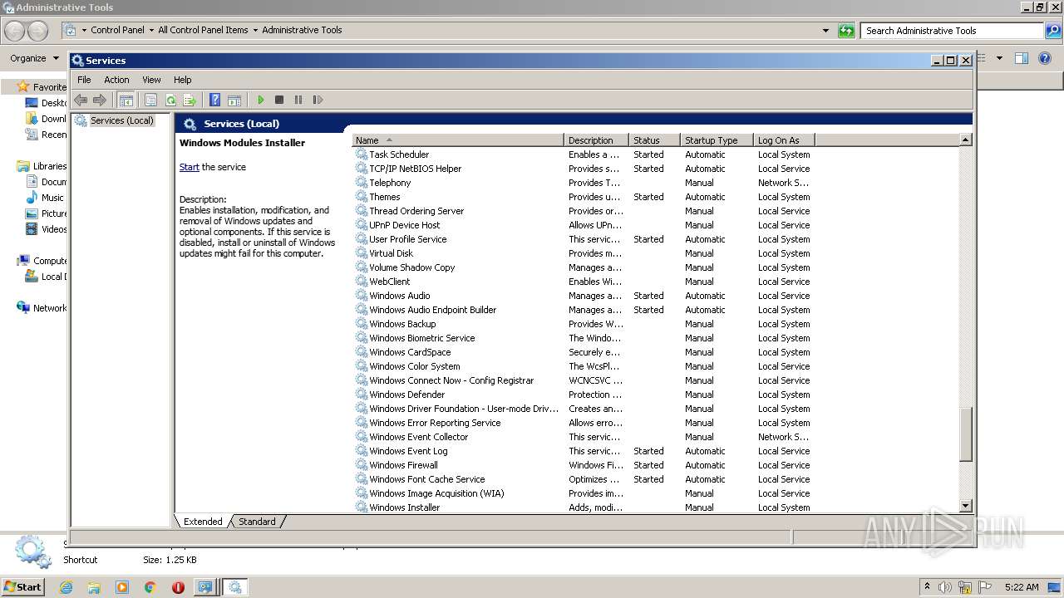Click the Explorer address bar refresh button
Image resolution: width=1064 pixels, height=598 pixels.
click(x=846, y=31)
